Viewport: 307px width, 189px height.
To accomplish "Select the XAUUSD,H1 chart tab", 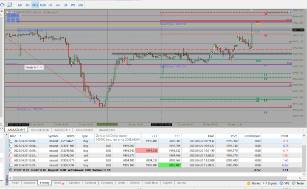I will click(x=62, y=130).
